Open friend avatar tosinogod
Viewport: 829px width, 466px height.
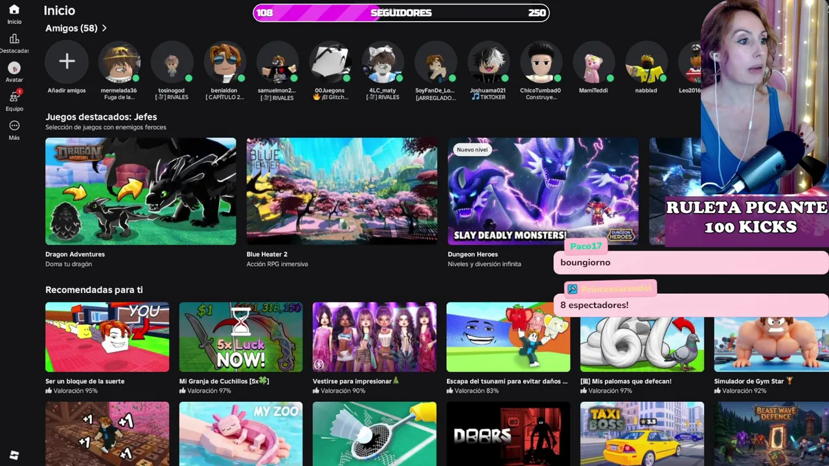(172, 62)
